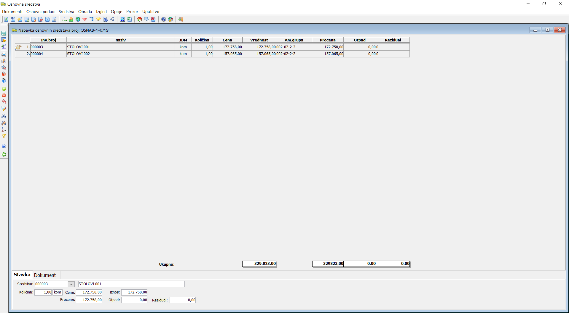Viewport: 569px width, 313px height.
Task: Open the Obrada menu
Action: [x=85, y=12]
